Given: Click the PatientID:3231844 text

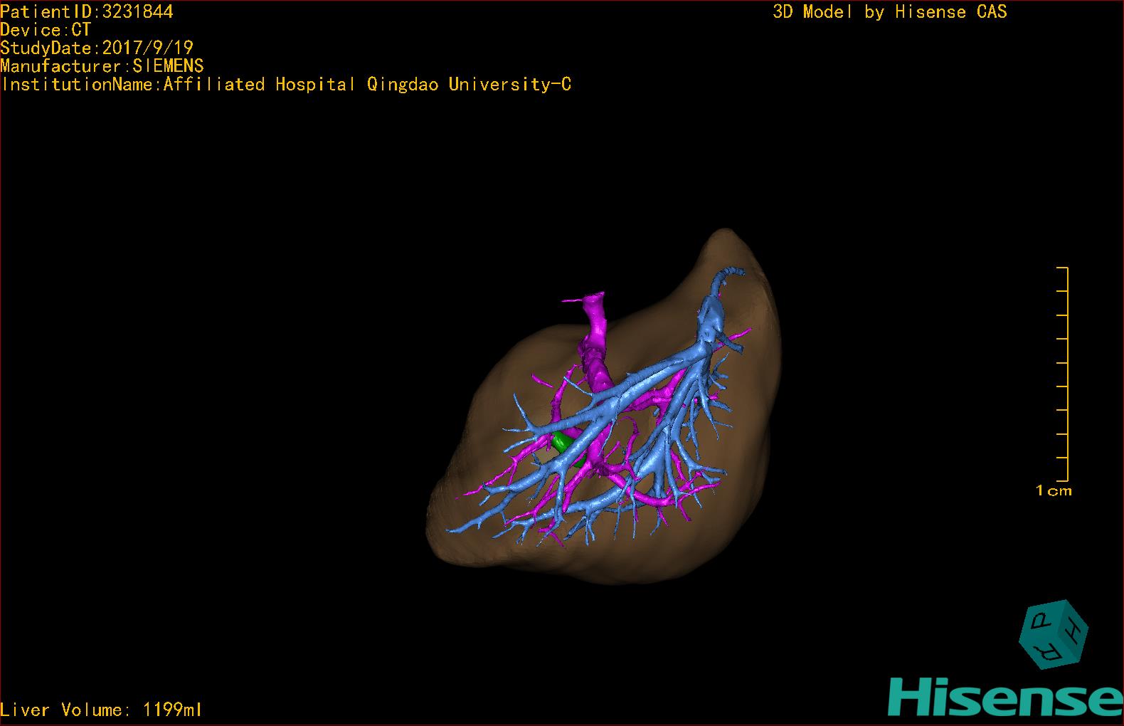Looking at the screenshot, I should 87,11.
